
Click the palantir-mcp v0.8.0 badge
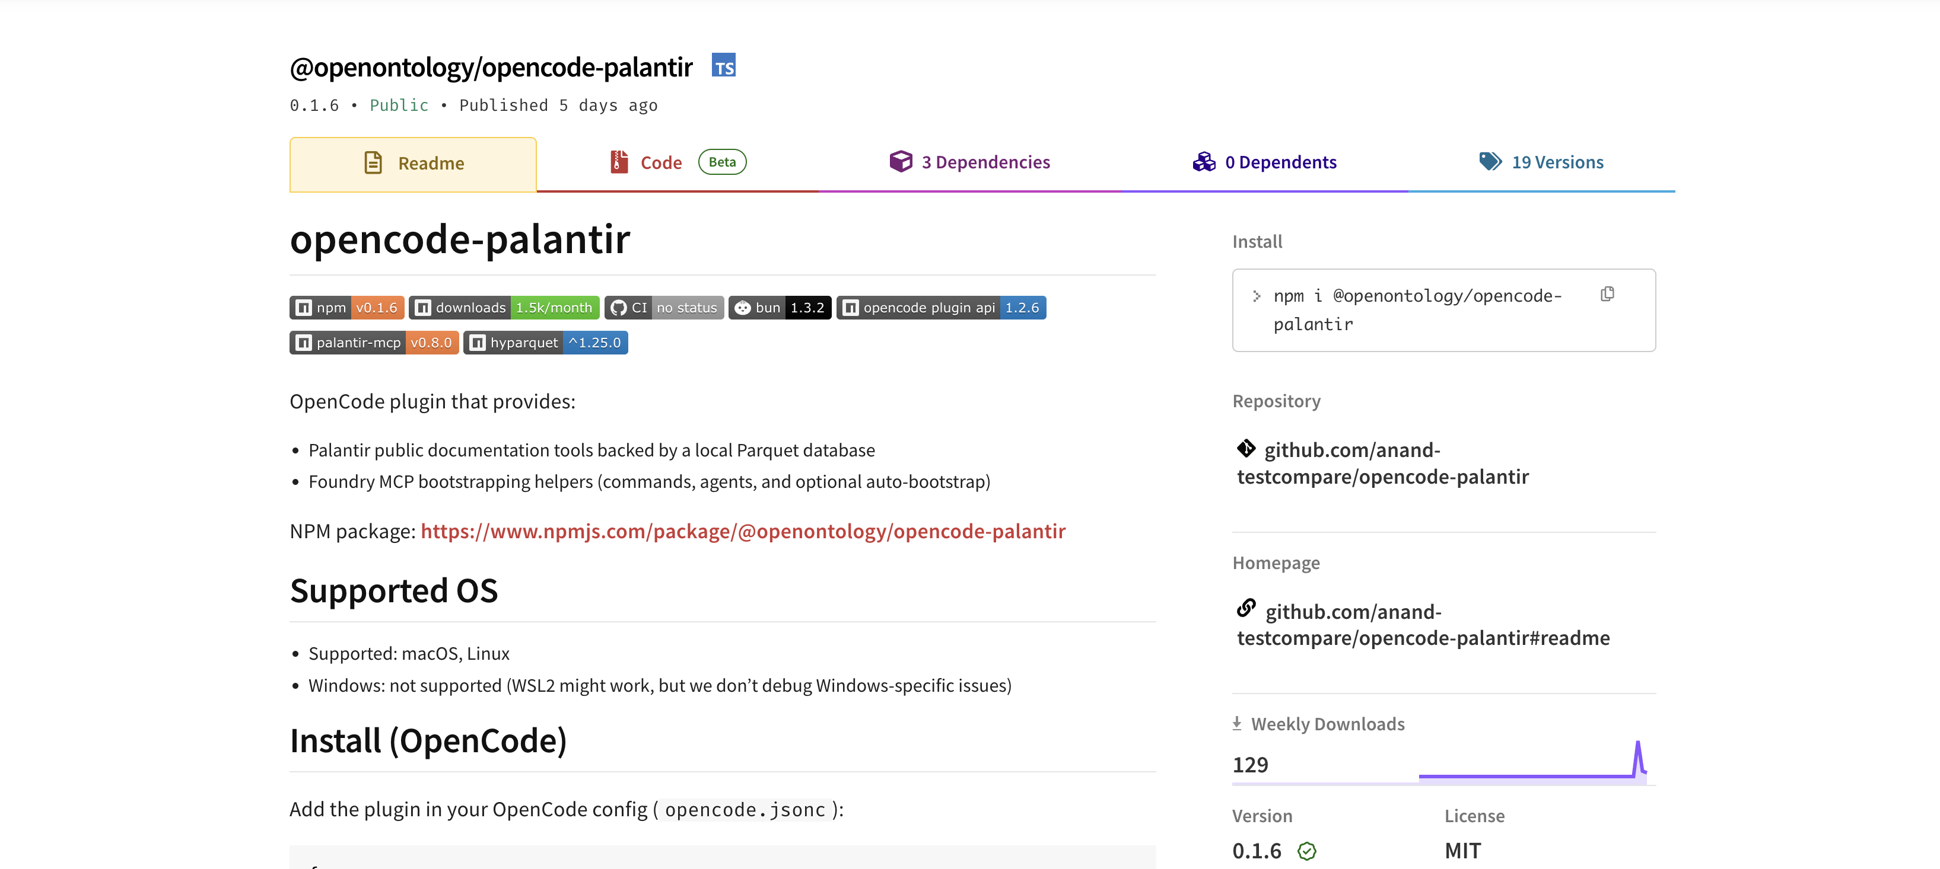click(374, 343)
